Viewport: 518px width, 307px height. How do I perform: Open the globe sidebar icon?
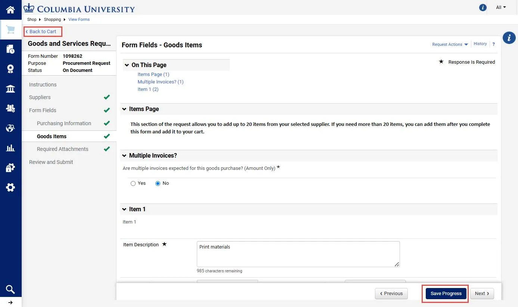10,128
